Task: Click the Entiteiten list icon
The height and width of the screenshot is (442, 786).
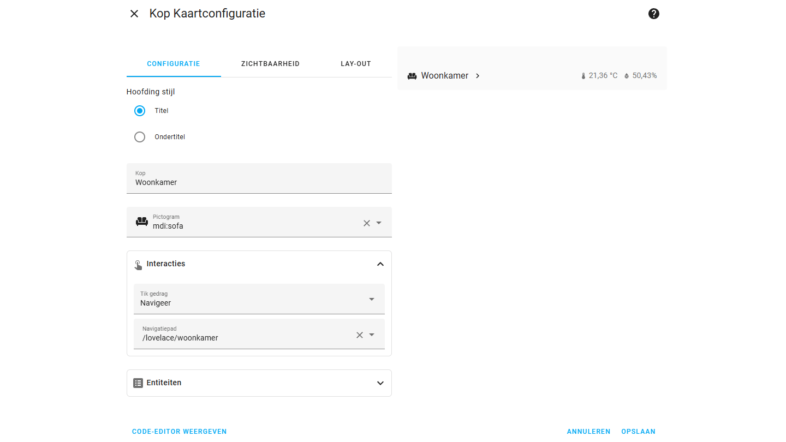Action: [138, 383]
